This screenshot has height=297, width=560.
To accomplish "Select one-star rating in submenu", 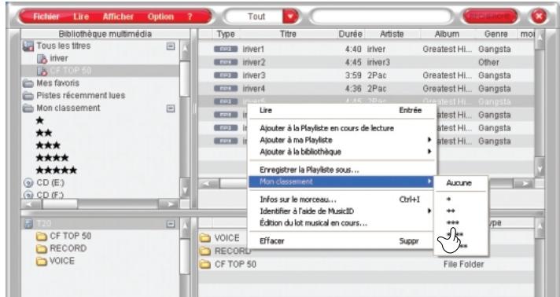I will 460,200.
